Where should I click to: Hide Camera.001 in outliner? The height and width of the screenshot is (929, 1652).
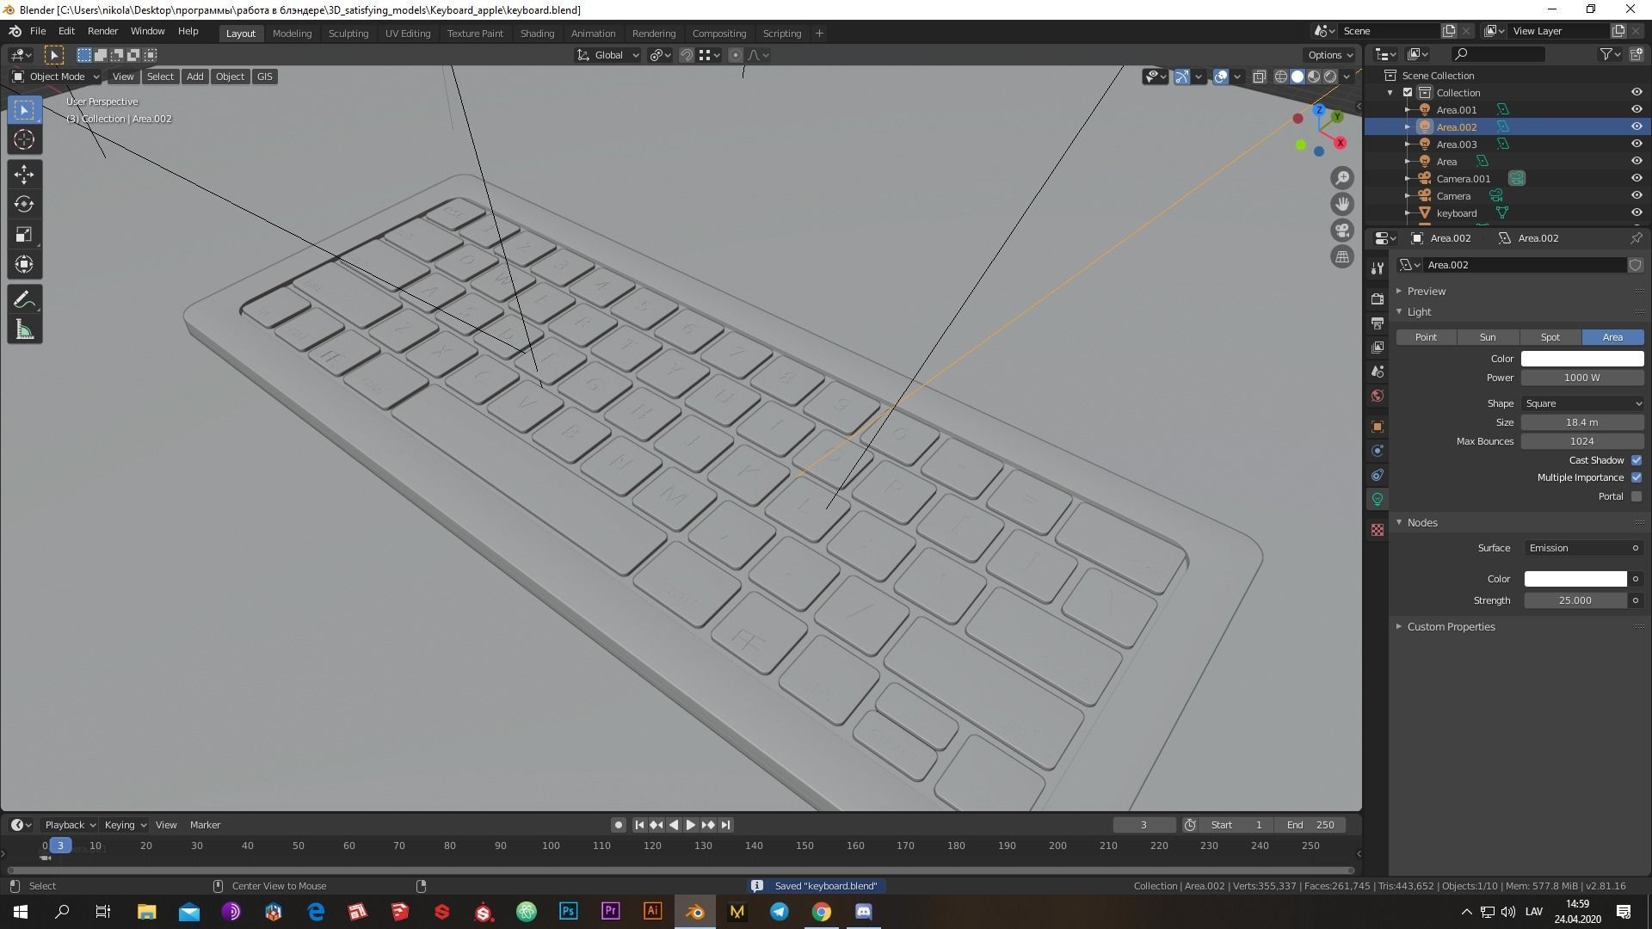[x=1637, y=178]
